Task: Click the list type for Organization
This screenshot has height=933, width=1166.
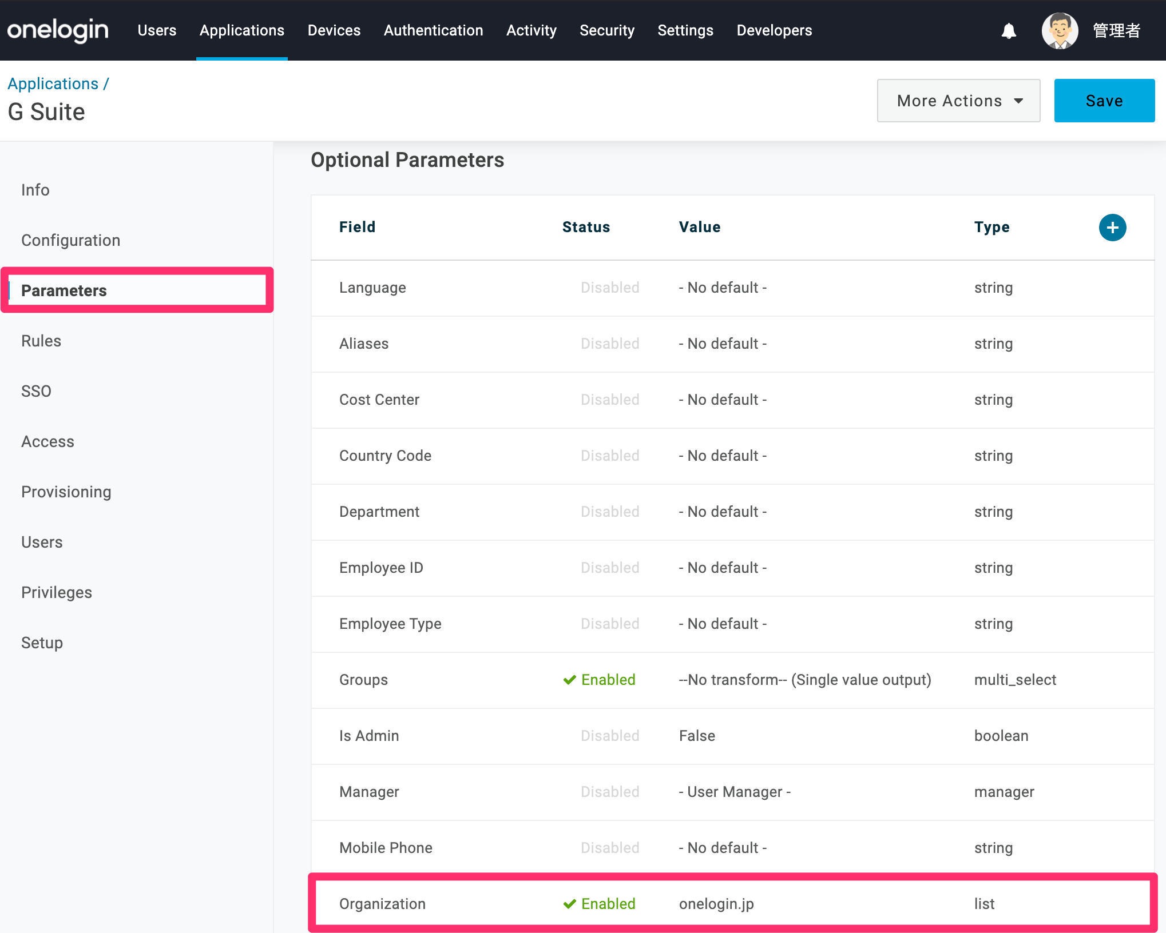Action: (984, 904)
